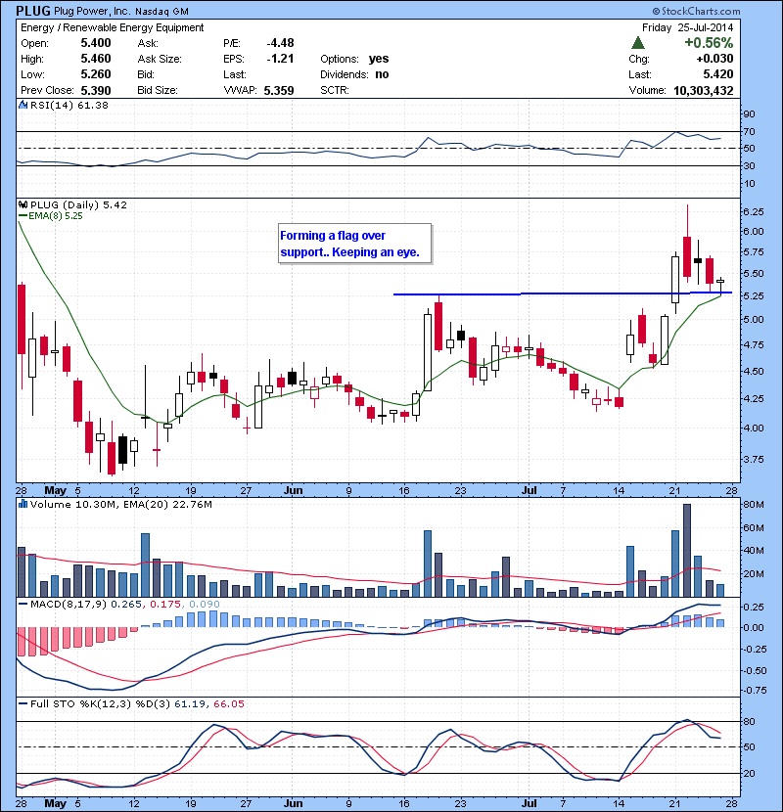Click the RSI(14) legend marker icon

(x=23, y=105)
